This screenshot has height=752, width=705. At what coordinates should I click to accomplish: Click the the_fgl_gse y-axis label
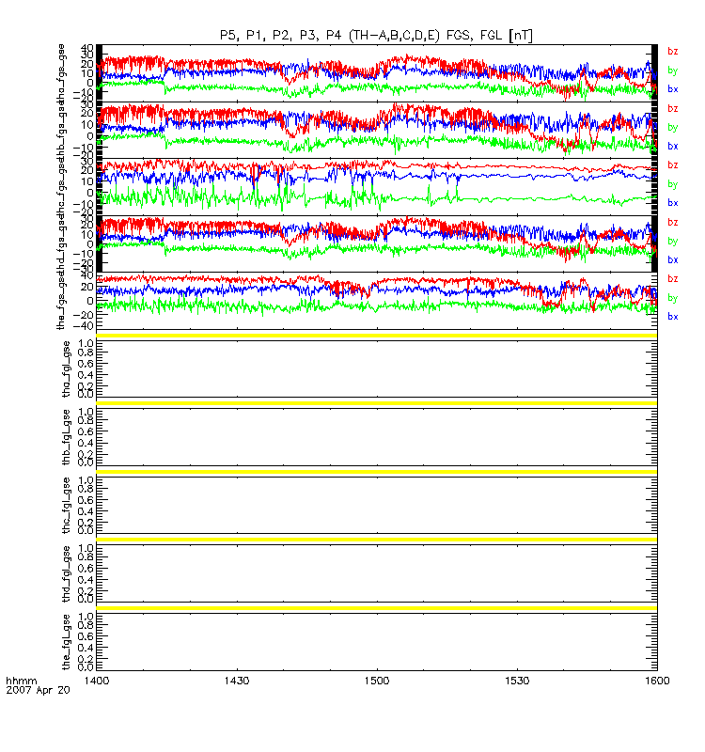[66, 642]
